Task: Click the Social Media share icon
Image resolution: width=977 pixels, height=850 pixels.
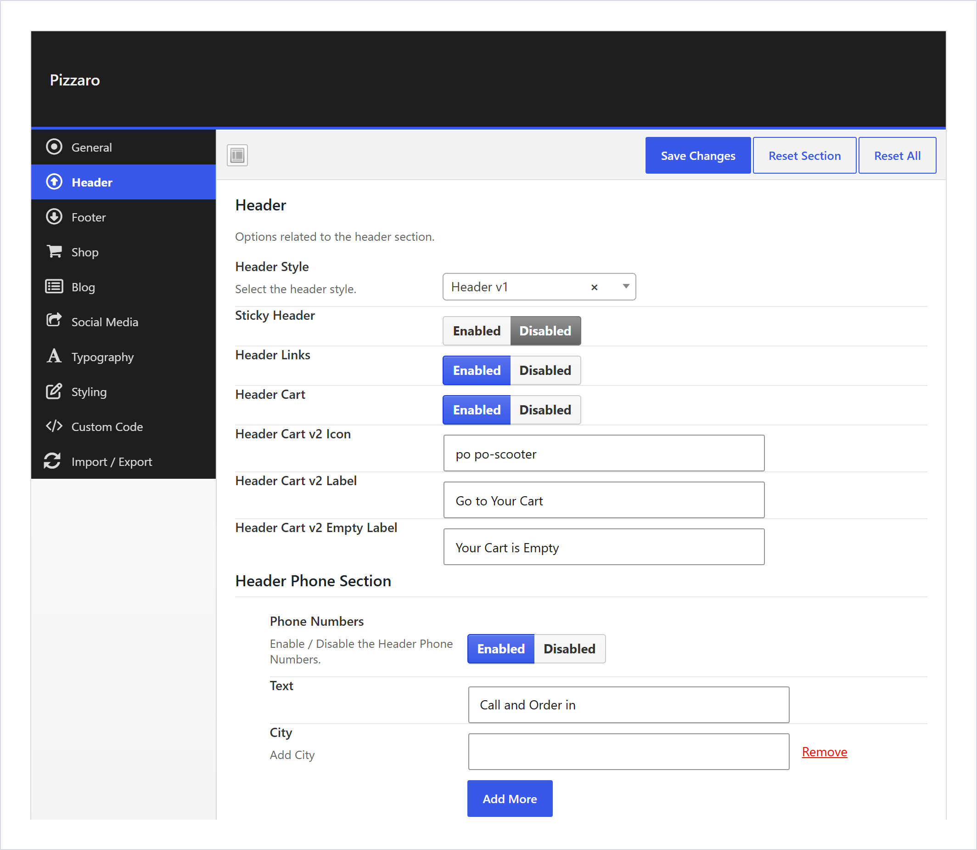Action: click(54, 321)
